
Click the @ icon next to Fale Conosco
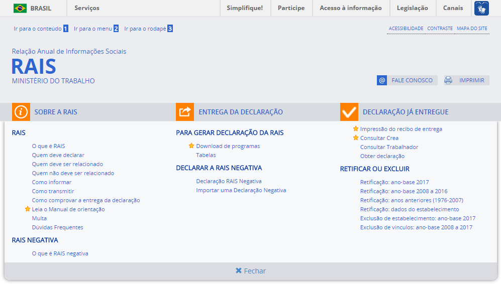[382, 80]
